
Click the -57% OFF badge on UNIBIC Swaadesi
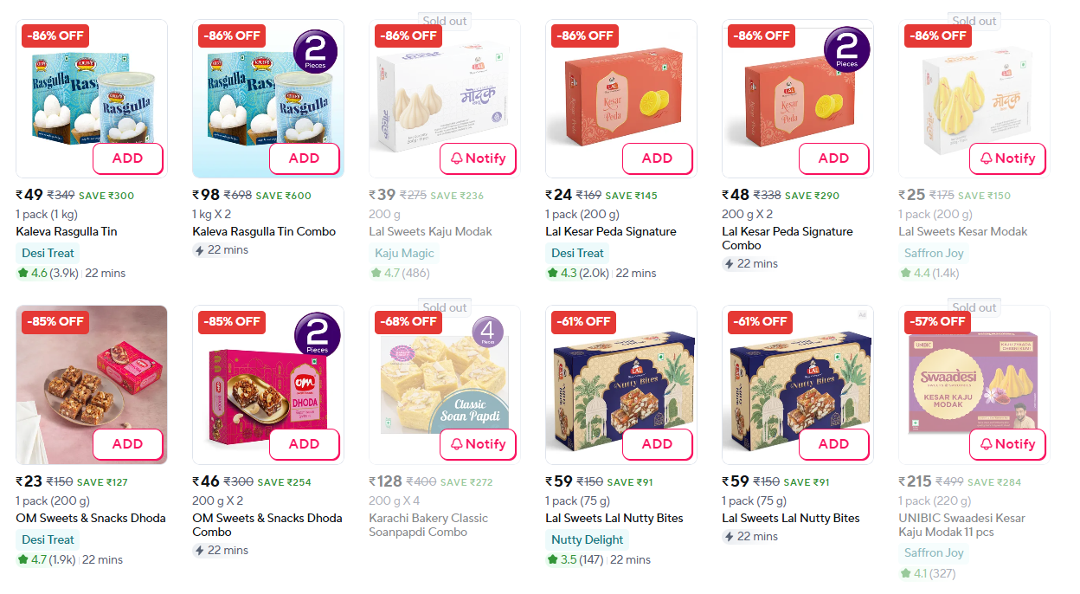coord(937,321)
